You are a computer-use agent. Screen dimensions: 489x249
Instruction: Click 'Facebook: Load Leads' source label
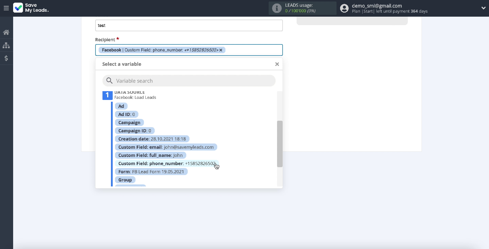(135, 97)
